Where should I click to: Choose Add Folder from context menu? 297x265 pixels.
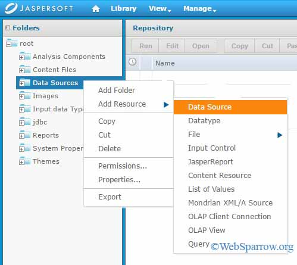tap(129, 91)
